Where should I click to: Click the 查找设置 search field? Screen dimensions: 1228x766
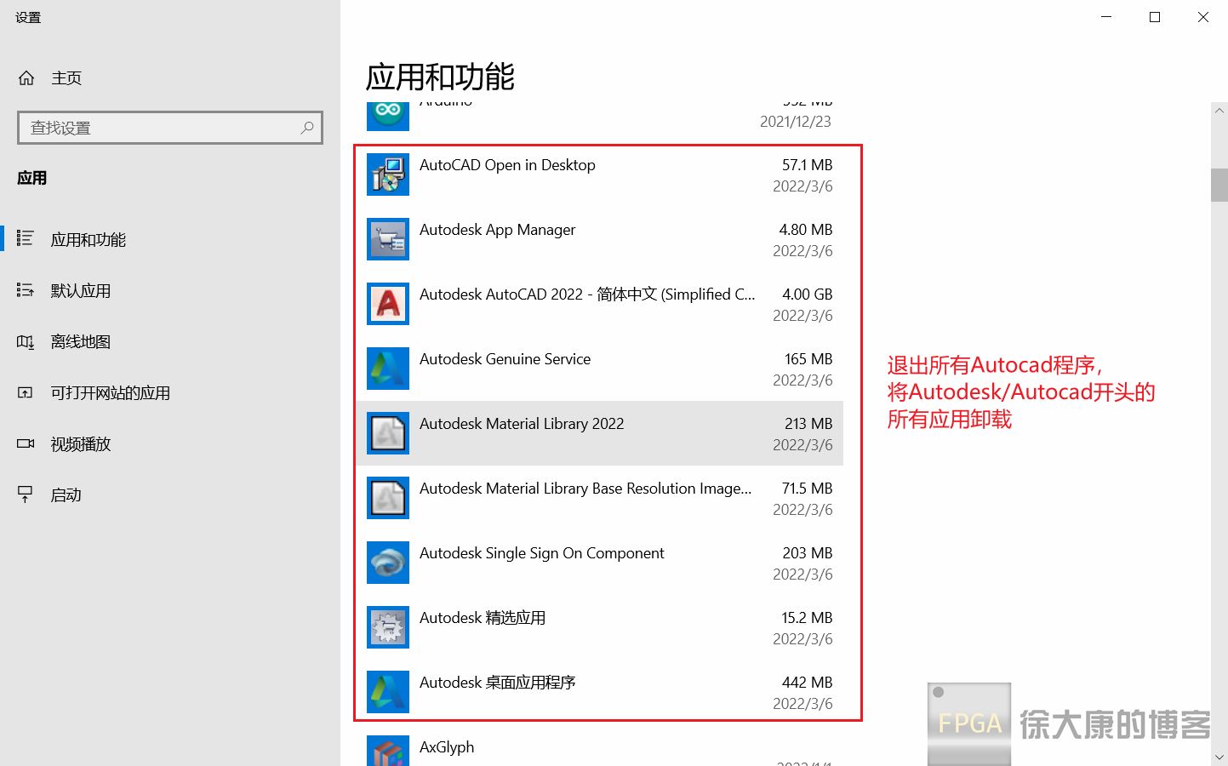point(170,128)
